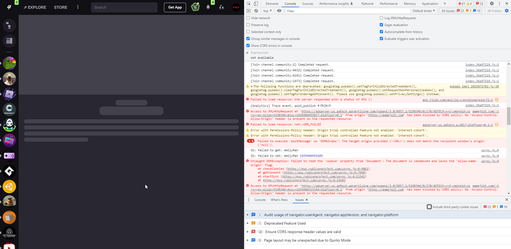Open the pubads_impl source link

click(x=474, y=86)
